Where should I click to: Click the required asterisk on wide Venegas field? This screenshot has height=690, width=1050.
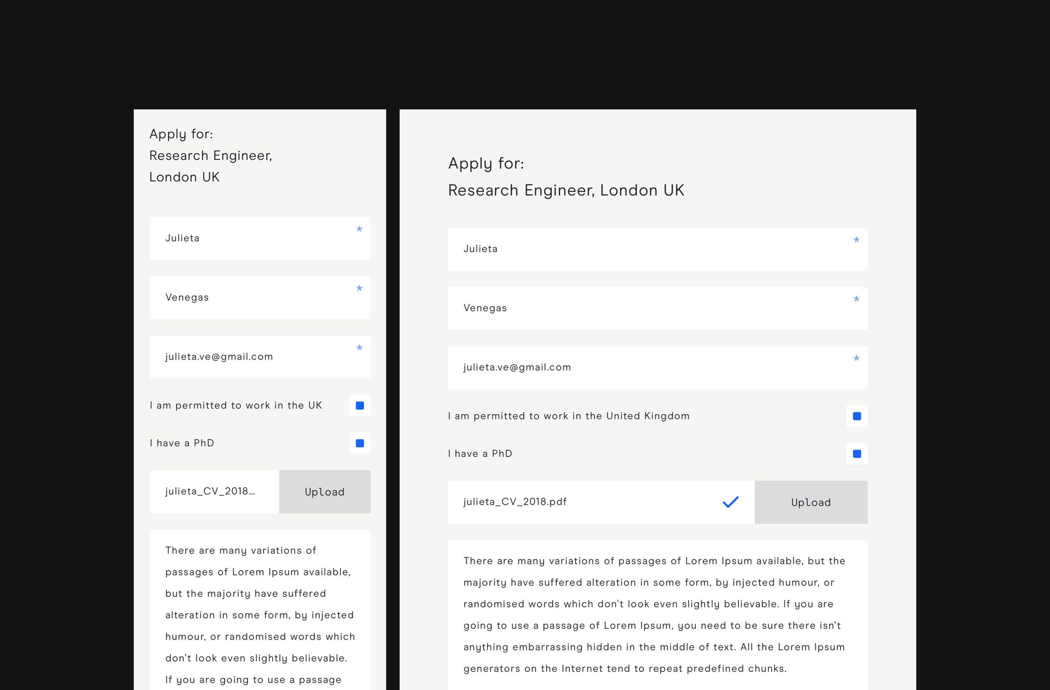pyautogui.click(x=856, y=299)
